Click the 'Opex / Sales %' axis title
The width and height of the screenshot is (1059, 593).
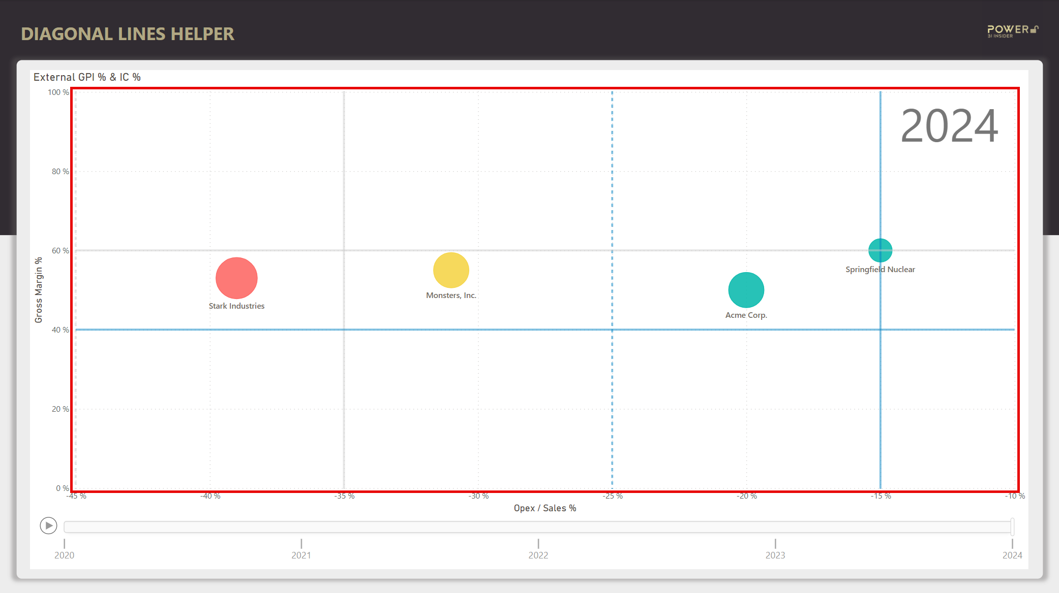coord(545,508)
